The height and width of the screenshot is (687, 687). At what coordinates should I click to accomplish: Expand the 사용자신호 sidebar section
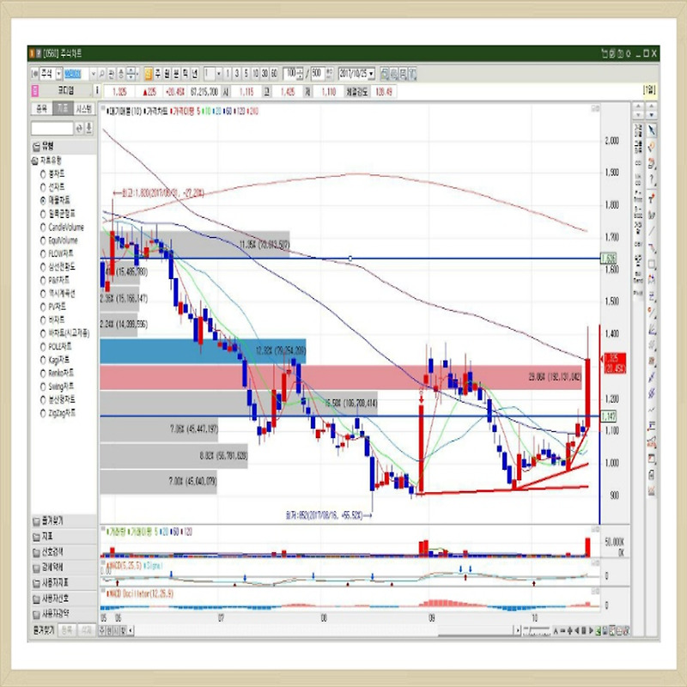pos(64,598)
